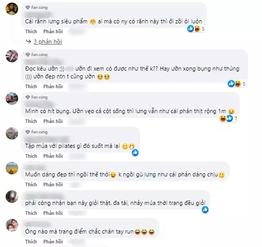
Task: Click Phản hồi under the pilates comment
Action: click(x=53, y=156)
